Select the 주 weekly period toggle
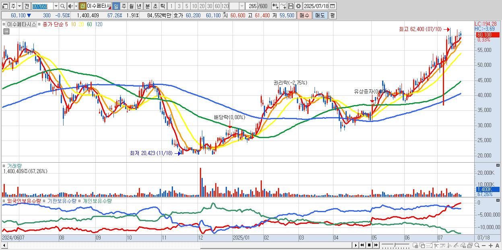Viewport: 502px width, 250px height. click(123, 6)
